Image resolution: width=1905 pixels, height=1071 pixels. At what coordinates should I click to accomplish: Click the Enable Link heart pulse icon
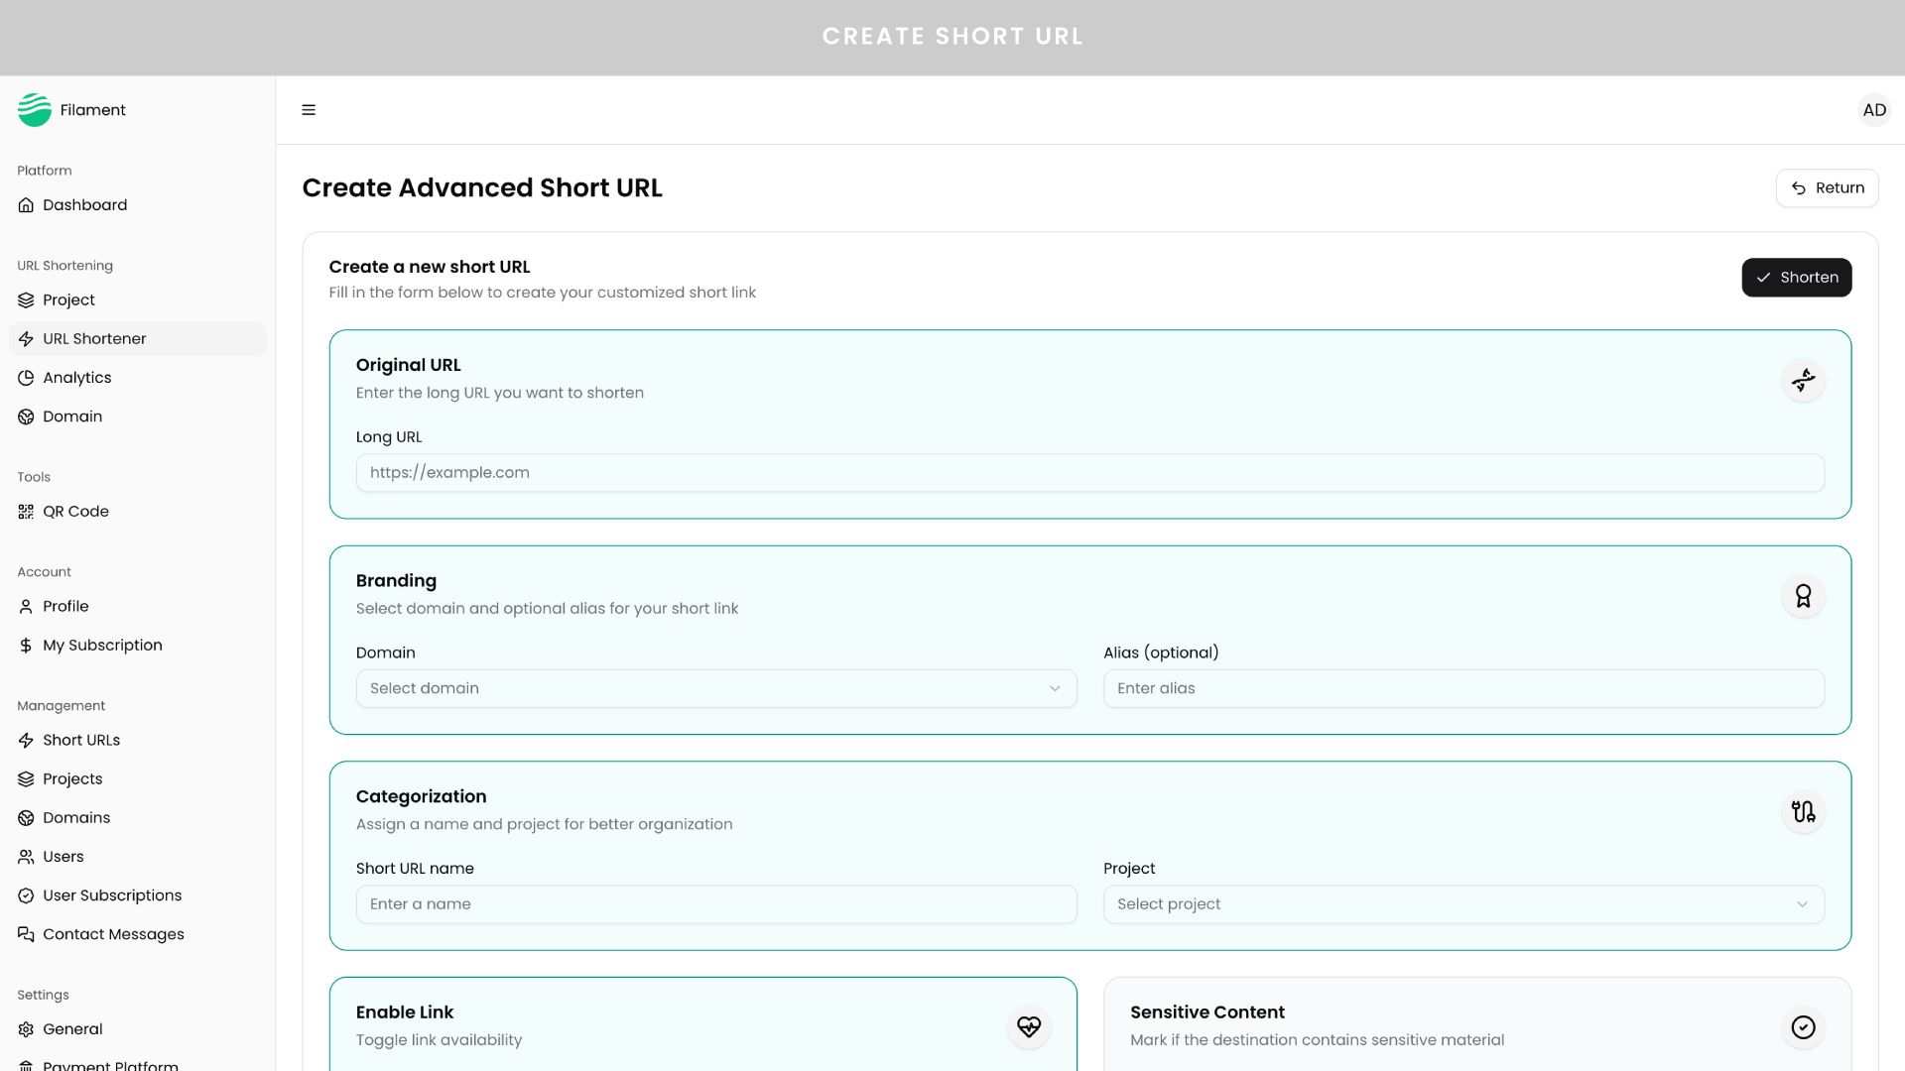pos(1029,1027)
